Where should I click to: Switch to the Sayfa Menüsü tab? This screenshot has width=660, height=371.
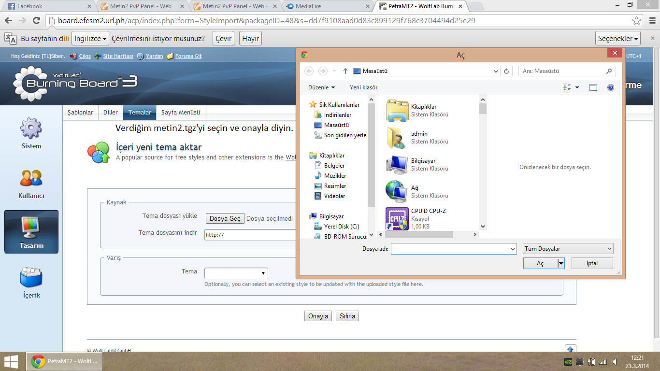(181, 113)
